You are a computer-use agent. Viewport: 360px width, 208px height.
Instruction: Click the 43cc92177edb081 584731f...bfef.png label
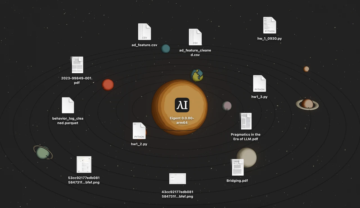click(x=177, y=194)
